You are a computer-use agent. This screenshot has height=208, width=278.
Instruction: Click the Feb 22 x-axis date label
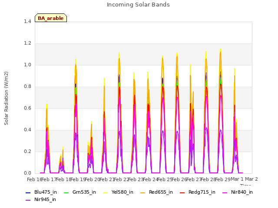[x=121, y=179]
